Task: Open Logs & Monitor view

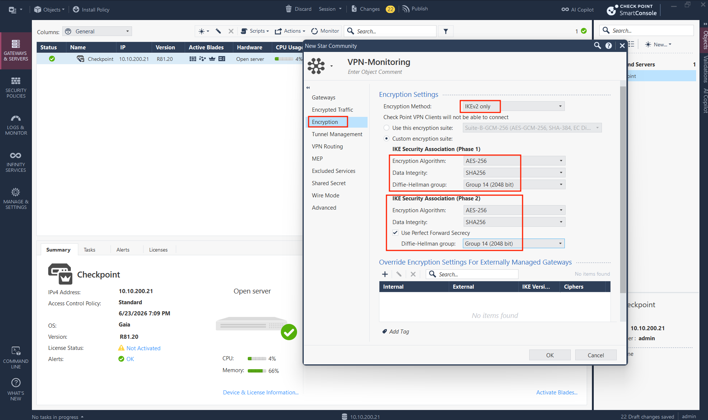Action: coord(16,125)
